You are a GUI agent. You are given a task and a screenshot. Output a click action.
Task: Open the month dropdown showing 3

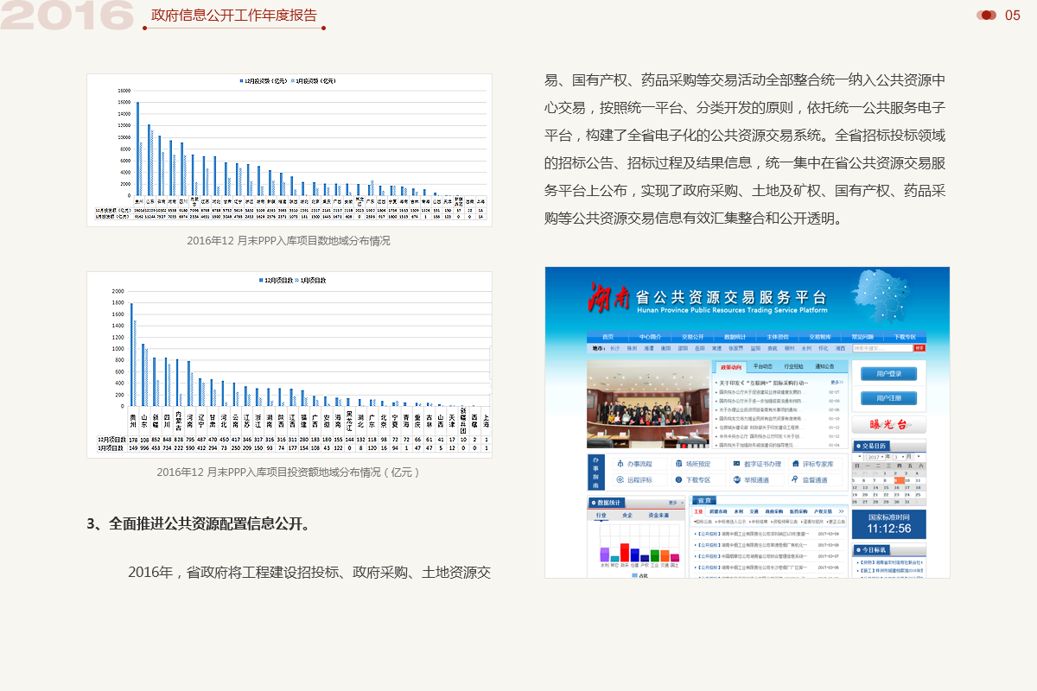(899, 457)
